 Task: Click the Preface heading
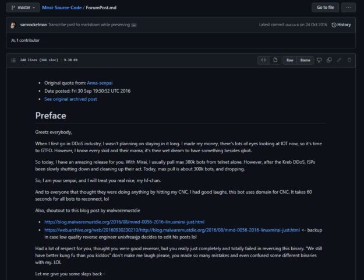51,116
